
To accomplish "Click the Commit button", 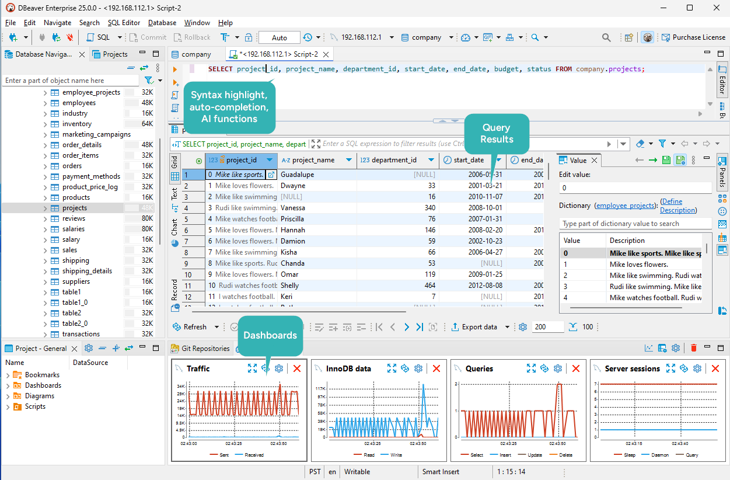I will [x=148, y=37].
